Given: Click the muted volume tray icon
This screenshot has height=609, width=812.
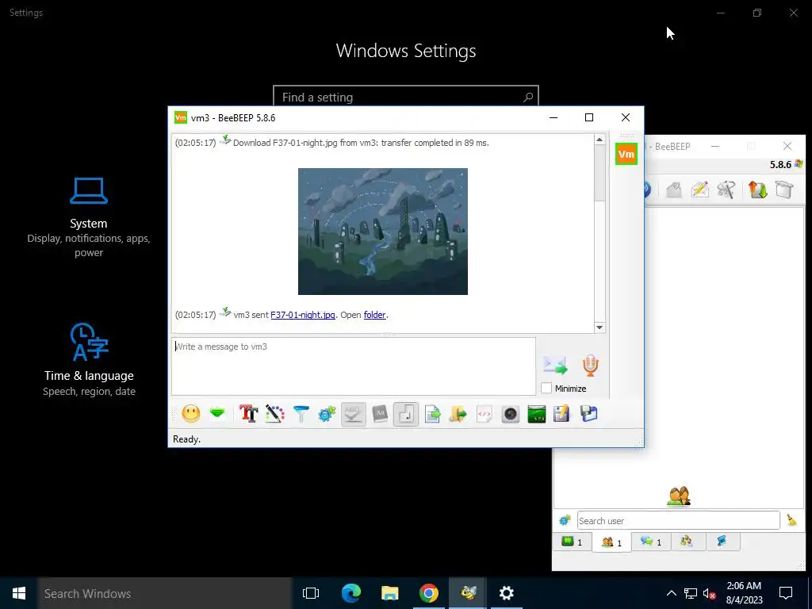Looking at the screenshot, I should pyautogui.click(x=710, y=593).
